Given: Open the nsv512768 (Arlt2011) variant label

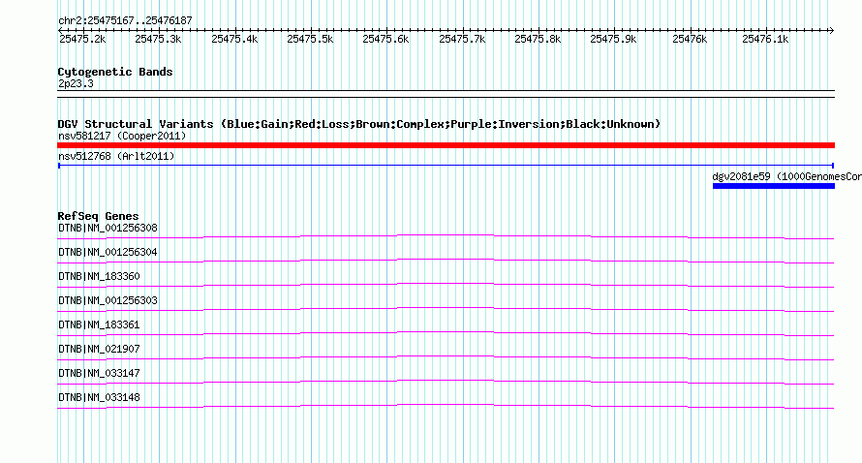Looking at the screenshot, I should point(116,156).
